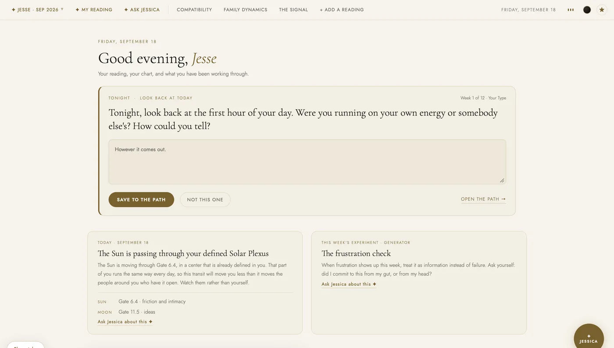Click the 'Friday, September 18' date in header
The image size is (614, 348).
tap(528, 10)
